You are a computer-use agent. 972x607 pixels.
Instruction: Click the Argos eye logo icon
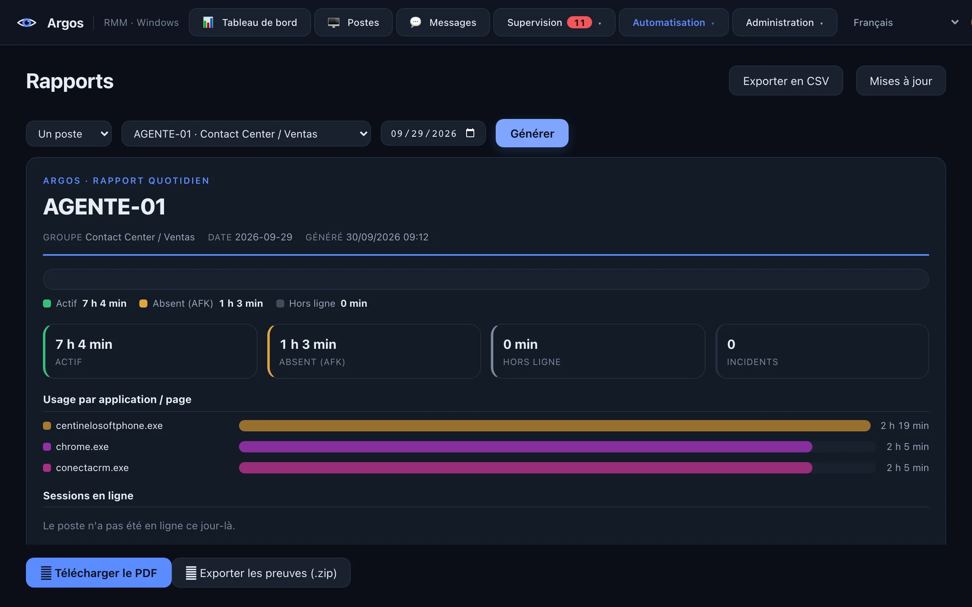coord(27,23)
